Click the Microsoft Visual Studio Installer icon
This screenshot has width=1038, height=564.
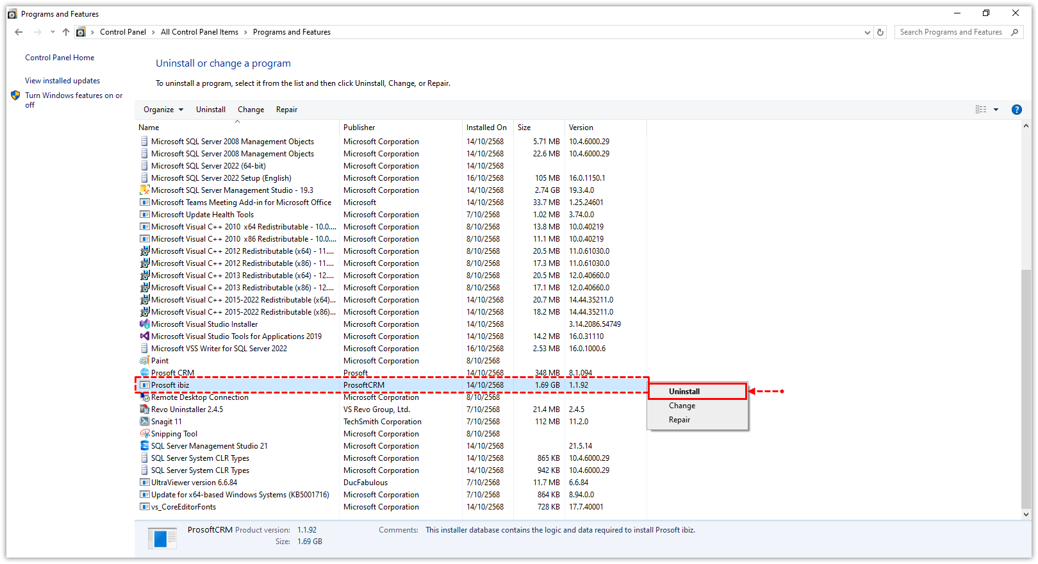click(x=145, y=324)
